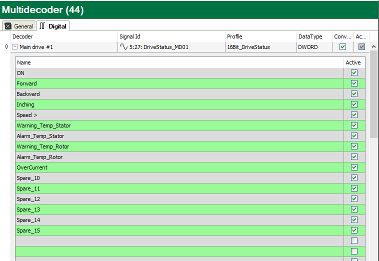Open the DWORD data type cell
Screen dimensions: 379x261
pos(307,47)
